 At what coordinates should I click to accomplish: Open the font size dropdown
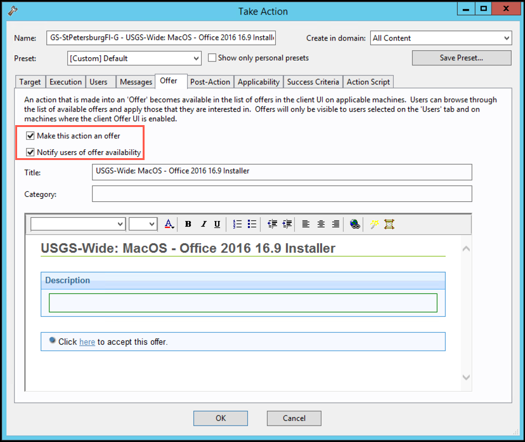(143, 224)
